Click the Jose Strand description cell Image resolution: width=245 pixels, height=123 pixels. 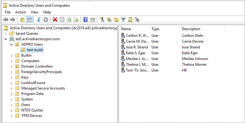point(191,47)
